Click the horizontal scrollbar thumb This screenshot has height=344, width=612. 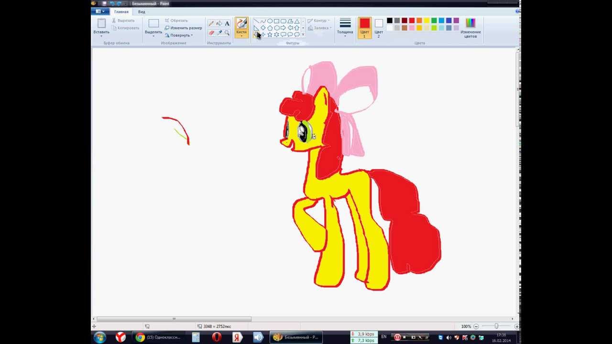point(174,319)
